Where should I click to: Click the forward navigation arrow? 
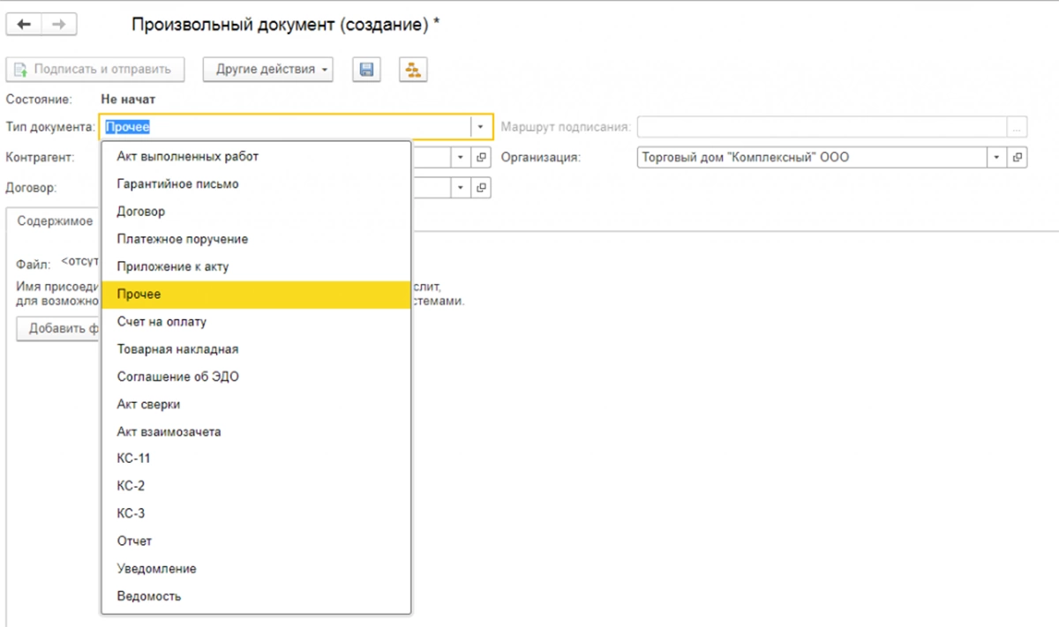(x=59, y=25)
